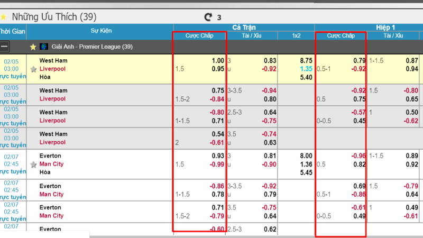Click the 1x2 column header
Image resolution: width=423 pixels, height=238 pixels.
point(296,35)
